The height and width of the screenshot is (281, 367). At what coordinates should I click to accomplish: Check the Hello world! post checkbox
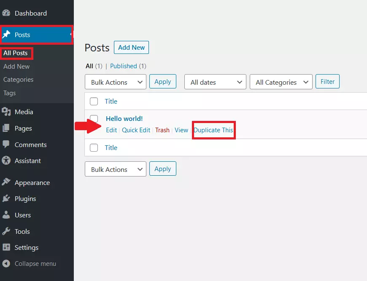94,118
